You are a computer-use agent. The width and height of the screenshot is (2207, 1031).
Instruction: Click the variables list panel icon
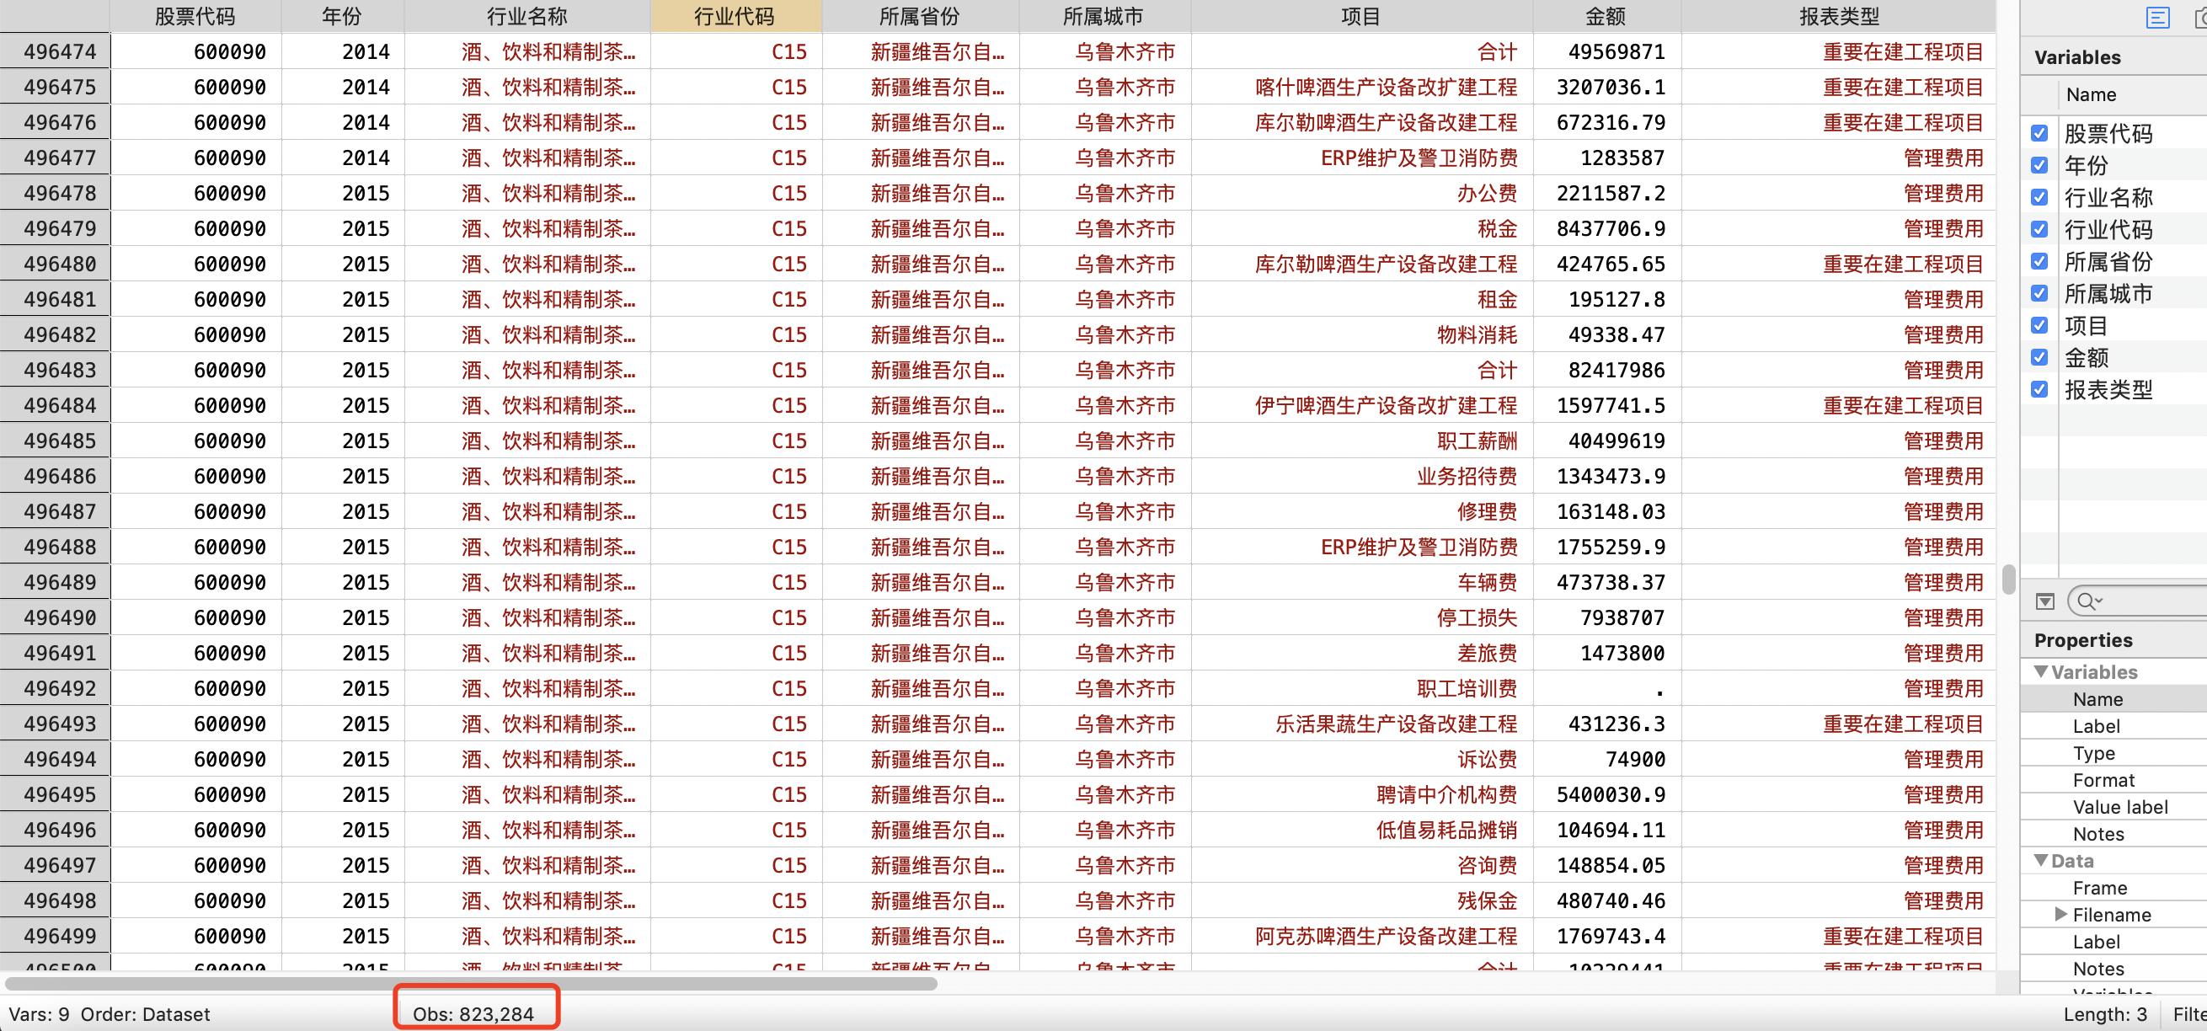pyautogui.click(x=2157, y=17)
